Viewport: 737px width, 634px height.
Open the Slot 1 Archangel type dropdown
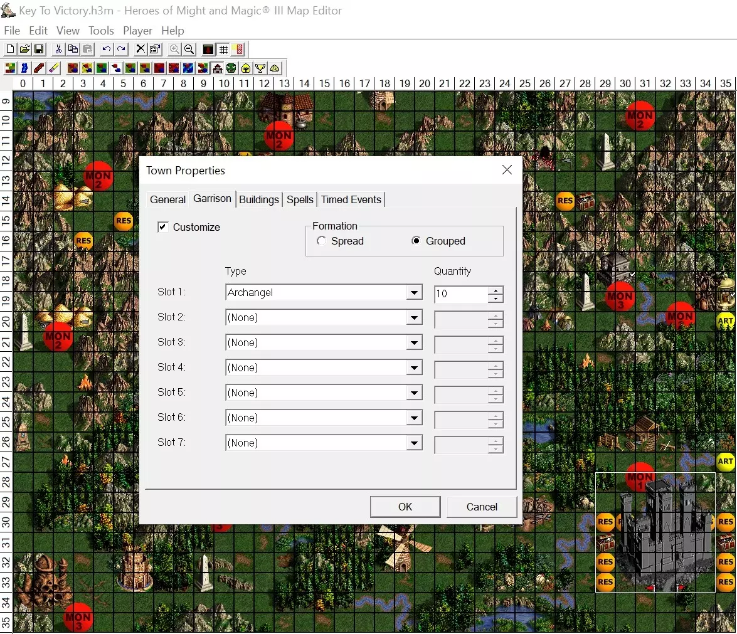(413, 292)
